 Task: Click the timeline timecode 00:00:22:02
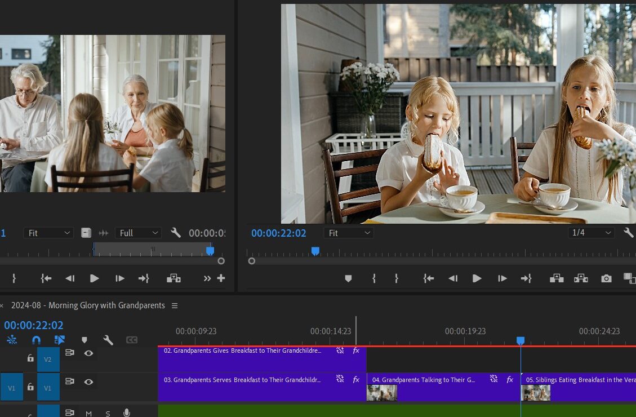34,325
